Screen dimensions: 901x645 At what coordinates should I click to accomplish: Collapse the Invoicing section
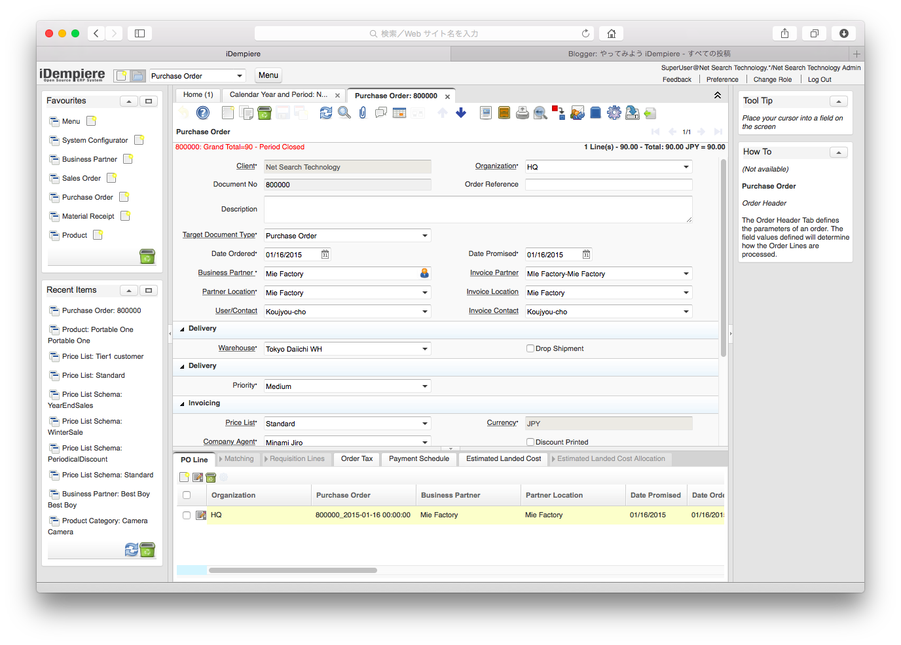182,403
